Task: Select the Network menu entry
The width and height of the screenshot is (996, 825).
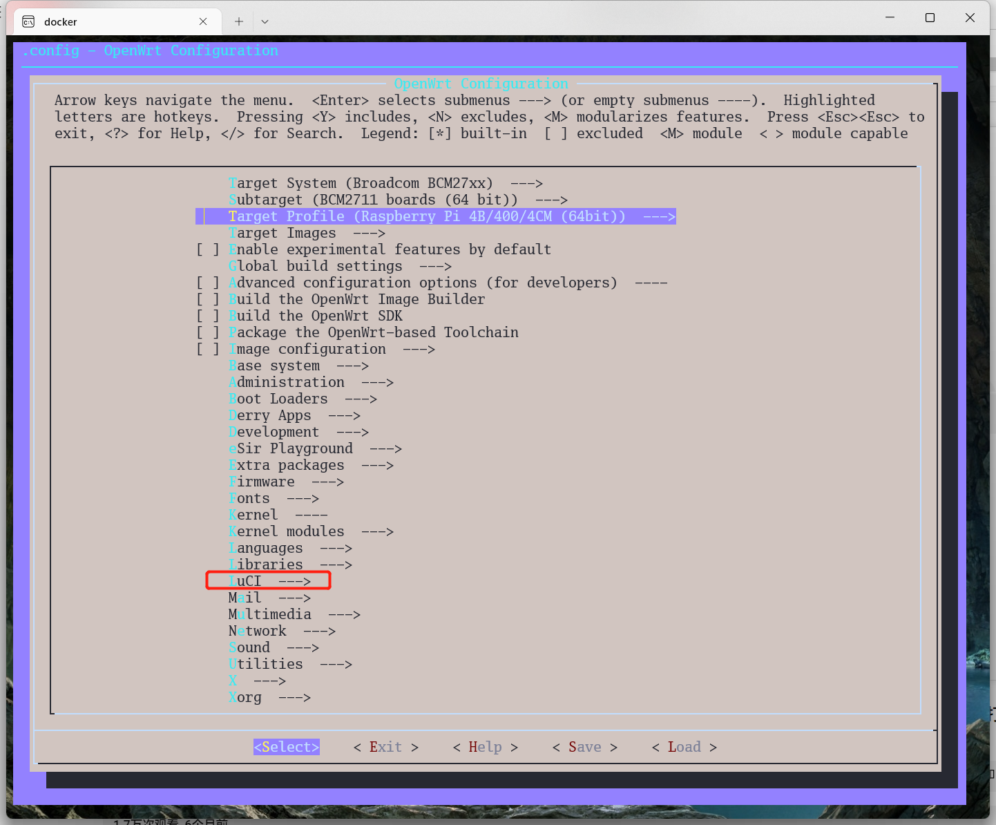Action: coord(281,631)
